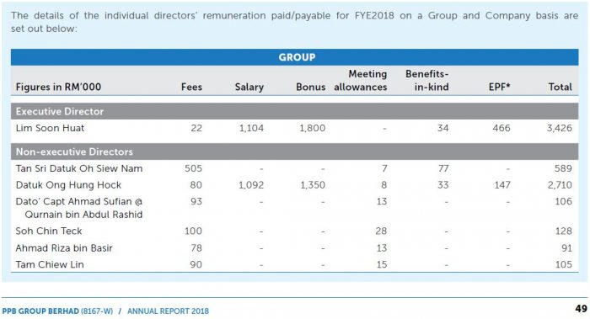This screenshot has width=590, height=319.
Task: Click the page number 49
Action: coord(581,309)
